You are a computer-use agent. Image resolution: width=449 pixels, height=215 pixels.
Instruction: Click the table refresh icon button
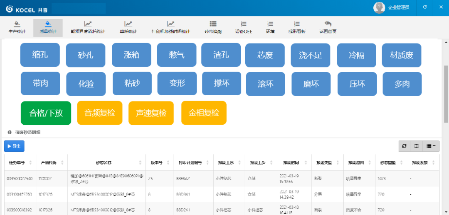[x=405, y=146]
